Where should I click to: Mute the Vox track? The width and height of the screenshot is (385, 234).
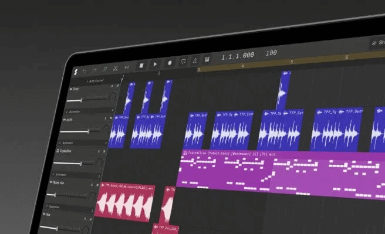90,219
